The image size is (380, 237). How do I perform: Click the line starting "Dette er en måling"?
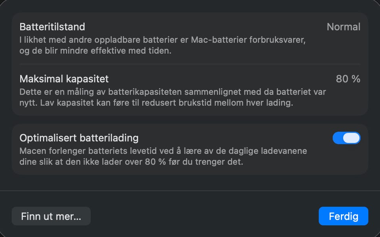[173, 92]
